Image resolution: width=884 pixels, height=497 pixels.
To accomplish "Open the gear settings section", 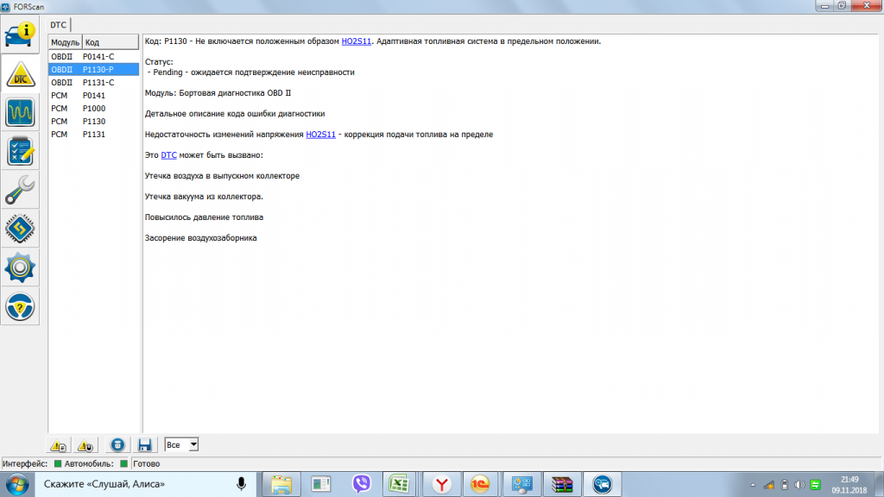I will (x=21, y=267).
